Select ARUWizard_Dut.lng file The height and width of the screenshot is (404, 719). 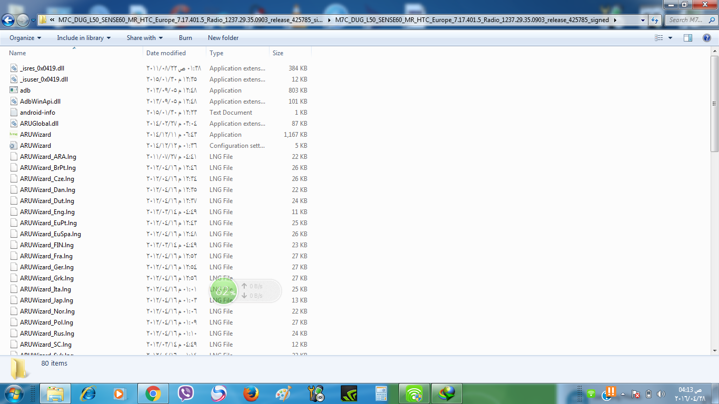pos(47,201)
